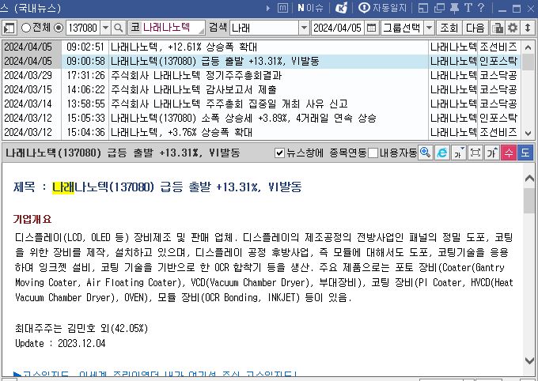Decrease font size with 가 down icon
This screenshot has height=381, width=538.
pos(459,153)
